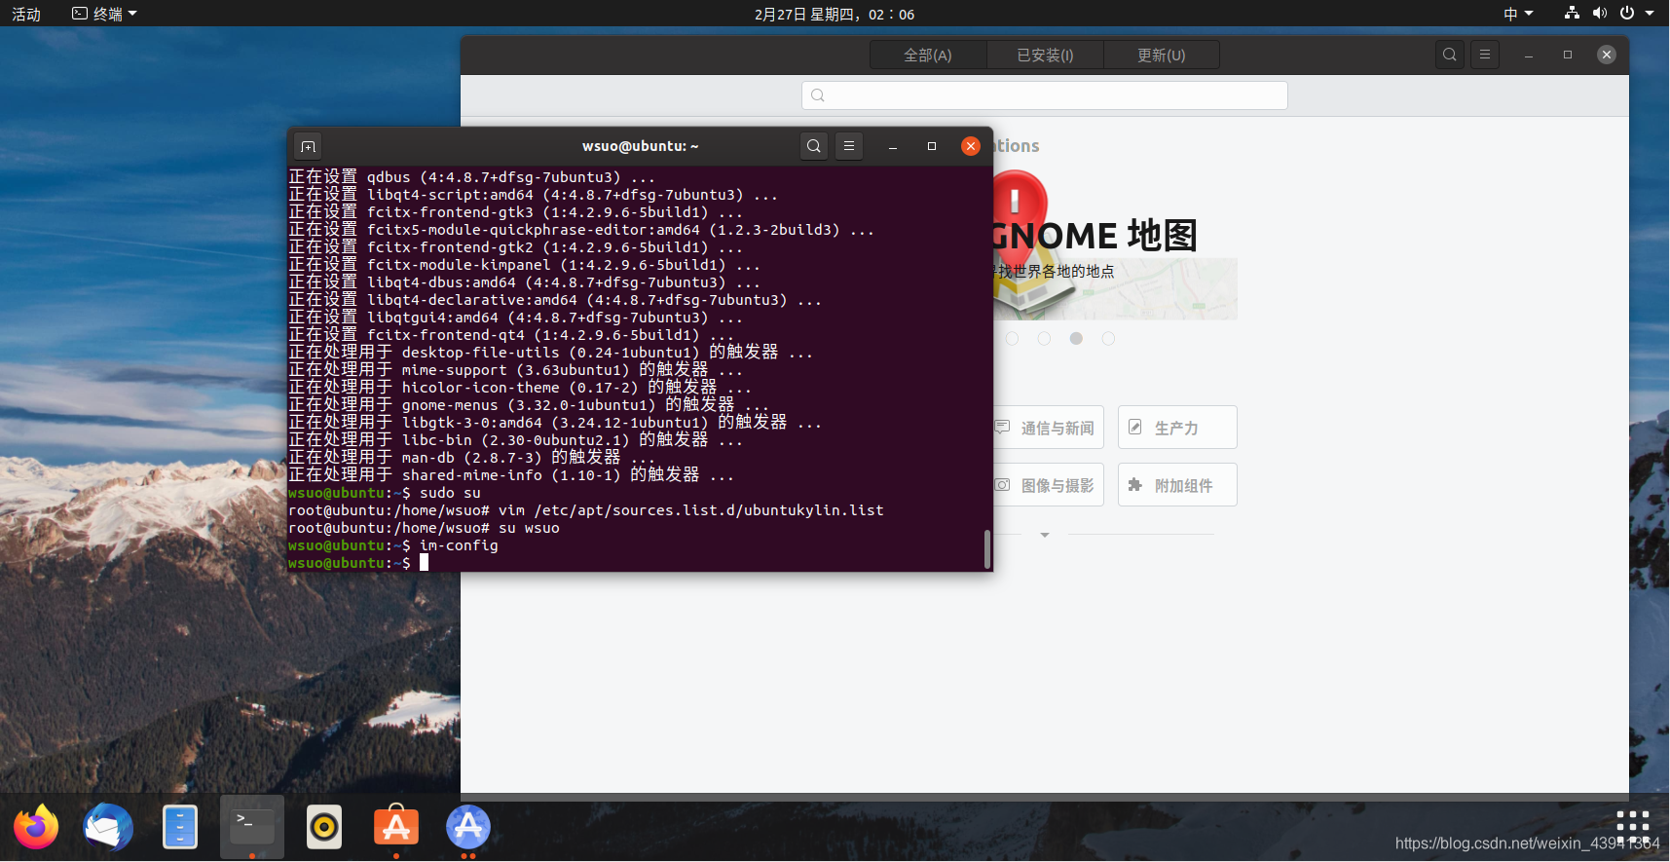Open Rhythmbox music player from the dock
The height and width of the screenshot is (862, 1670).
coord(324,827)
